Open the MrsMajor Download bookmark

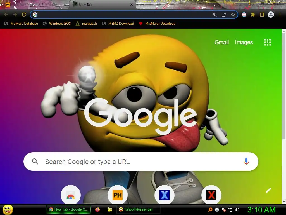click(x=157, y=24)
